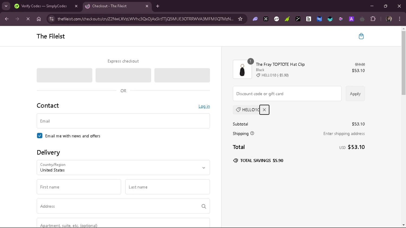The width and height of the screenshot is (406, 228).
Task: Click The Fileist store logo link
Action: tap(51, 36)
